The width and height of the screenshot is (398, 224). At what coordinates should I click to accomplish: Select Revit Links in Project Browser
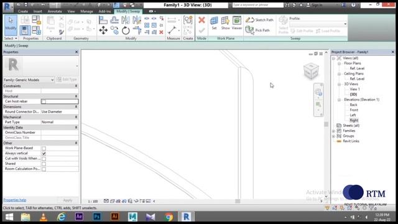[x=351, y=141]
